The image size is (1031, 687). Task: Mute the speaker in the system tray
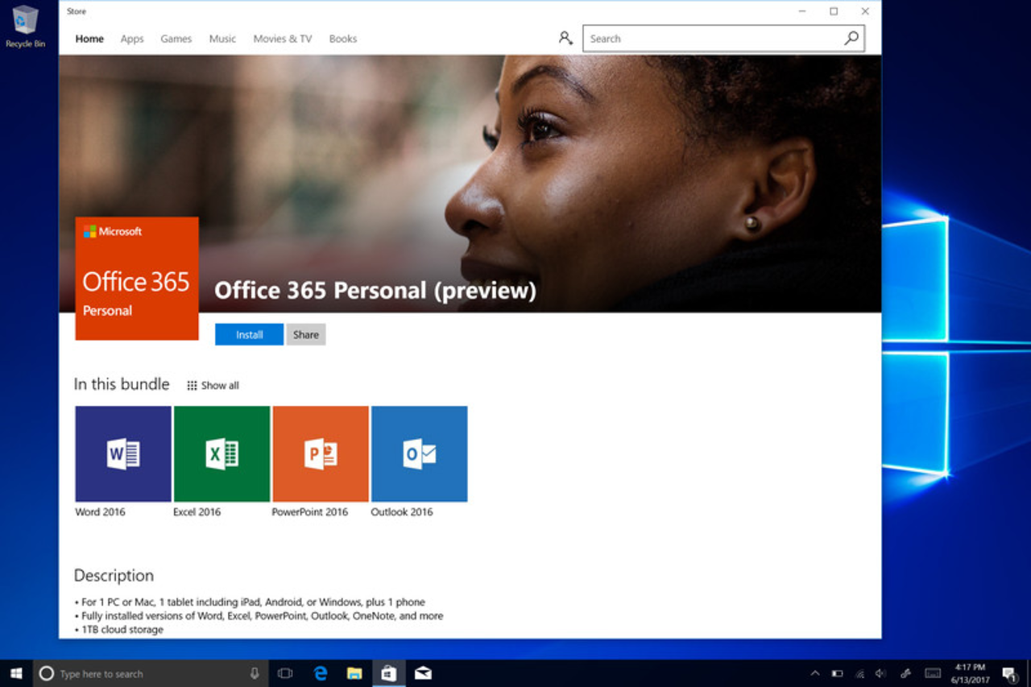point(879,673)
